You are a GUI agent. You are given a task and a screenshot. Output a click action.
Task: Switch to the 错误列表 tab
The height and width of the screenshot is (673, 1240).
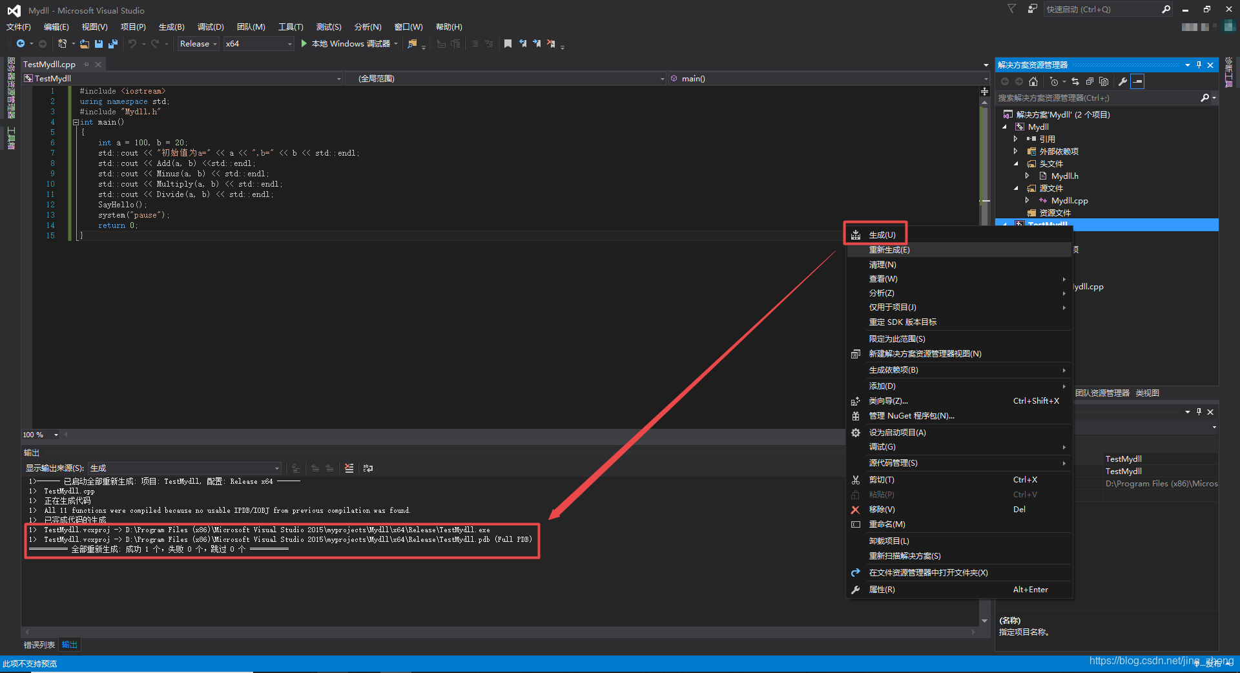[39, 645]
